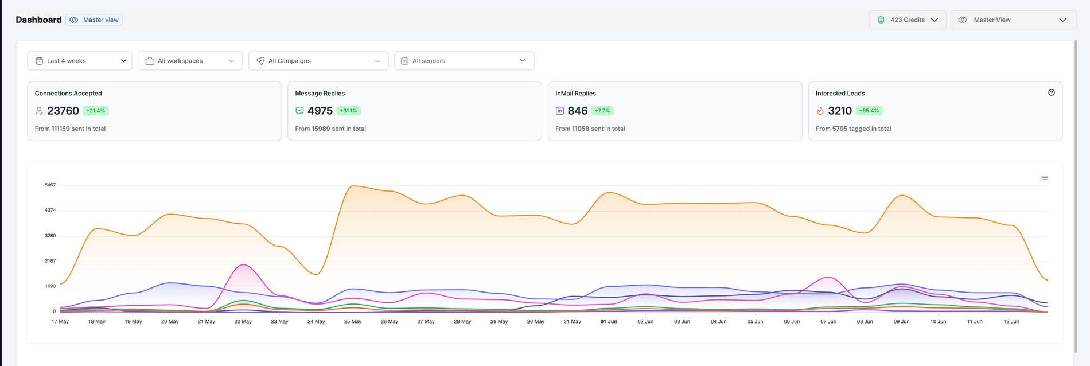Click the LinkedIn icon in senders filter
The height and width of the screenshot is (366, 1090).
[404, 61]
